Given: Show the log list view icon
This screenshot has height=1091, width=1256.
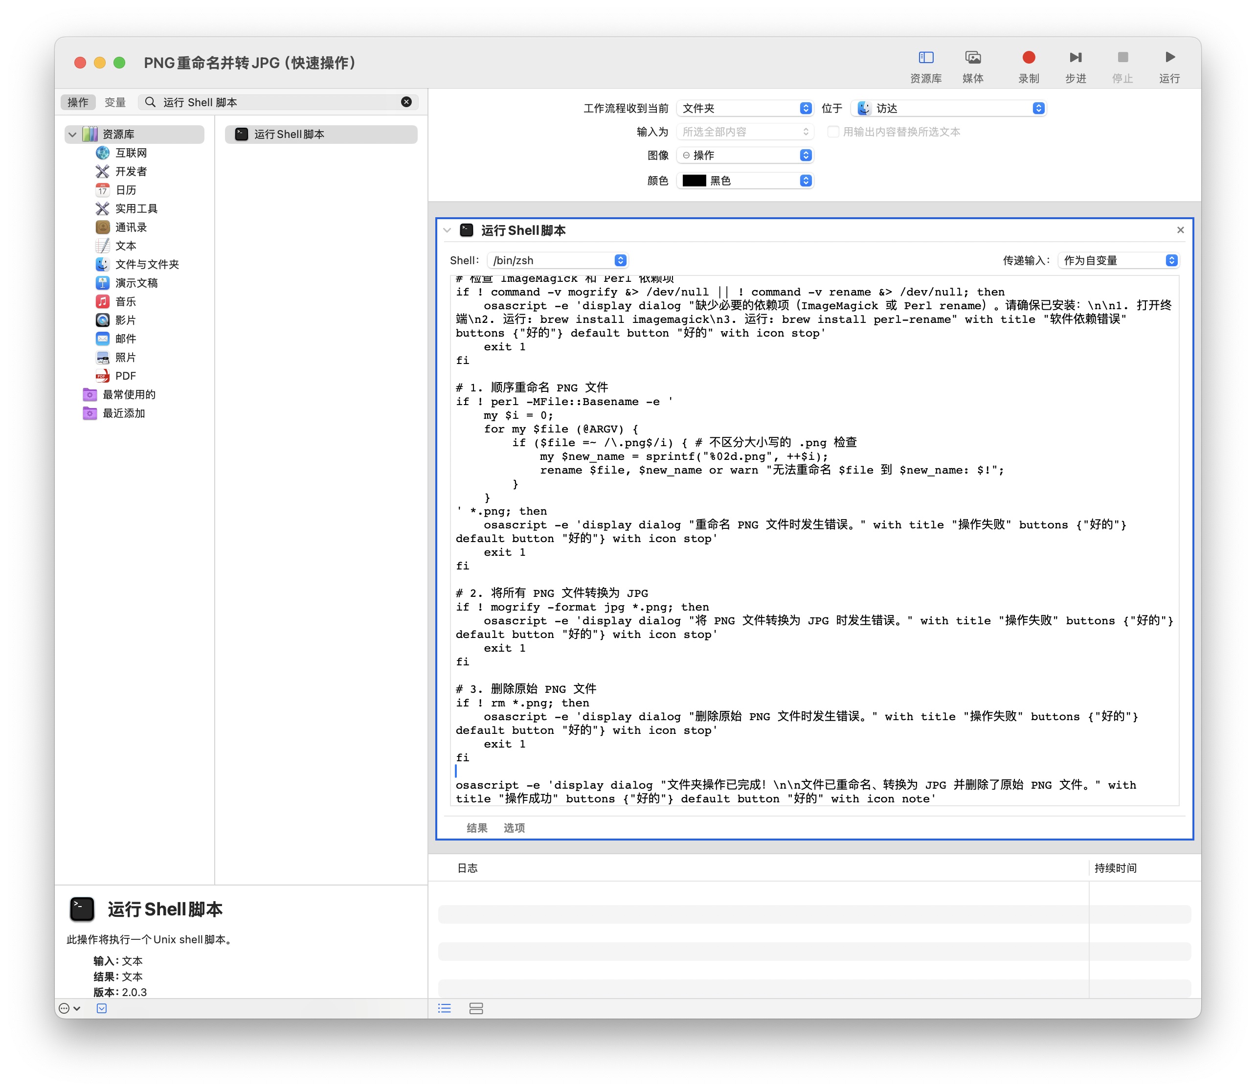Looking at the screenshot, I should (444, 1008).
